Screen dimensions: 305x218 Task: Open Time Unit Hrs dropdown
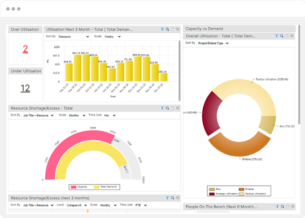(x=110, y=115)
